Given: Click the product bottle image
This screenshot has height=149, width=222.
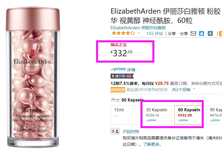Looking at the screenshot, I should tap(33, 77).
